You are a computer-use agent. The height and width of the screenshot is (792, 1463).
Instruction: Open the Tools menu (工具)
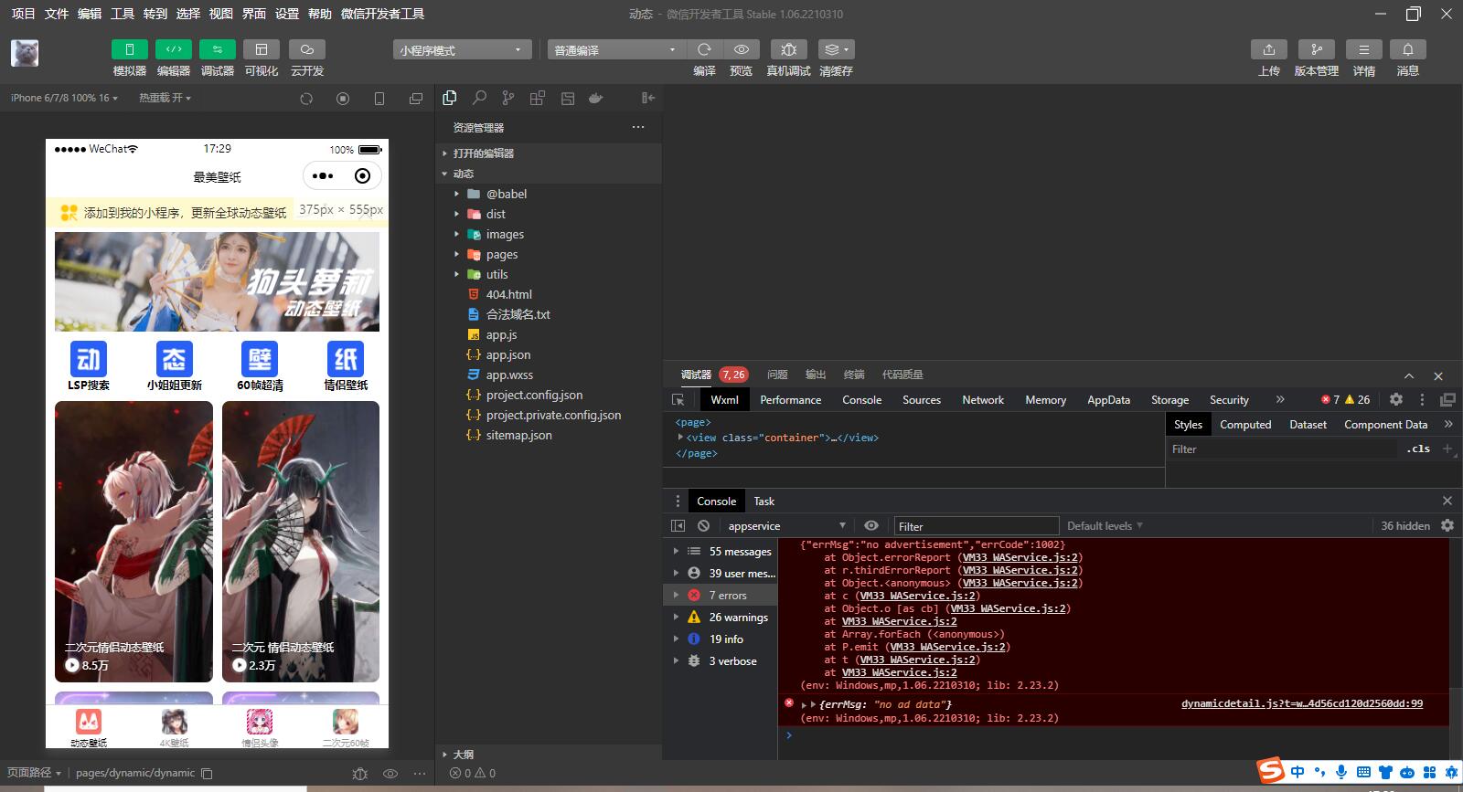pyautogui.click(x=123, y=14)
